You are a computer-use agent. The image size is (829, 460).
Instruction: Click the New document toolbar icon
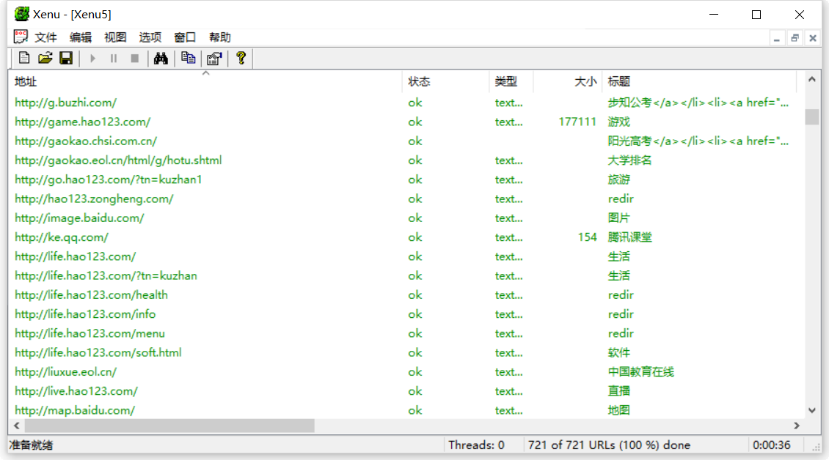[24, 59]
